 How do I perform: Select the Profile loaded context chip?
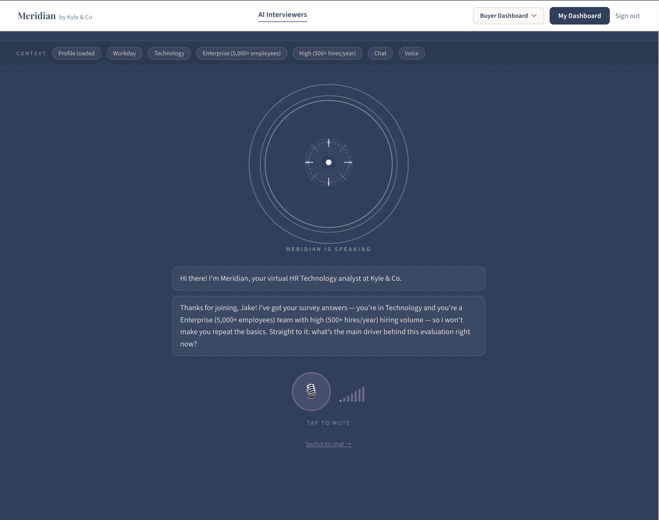tap(76, 53)
